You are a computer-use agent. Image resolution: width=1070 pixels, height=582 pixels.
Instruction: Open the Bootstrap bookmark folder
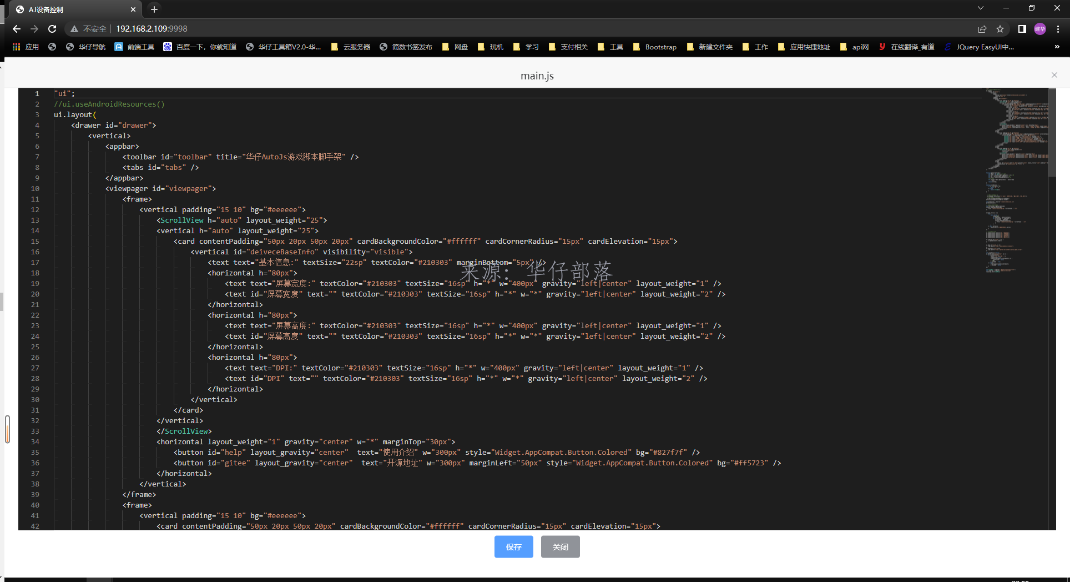click(655, 47)
